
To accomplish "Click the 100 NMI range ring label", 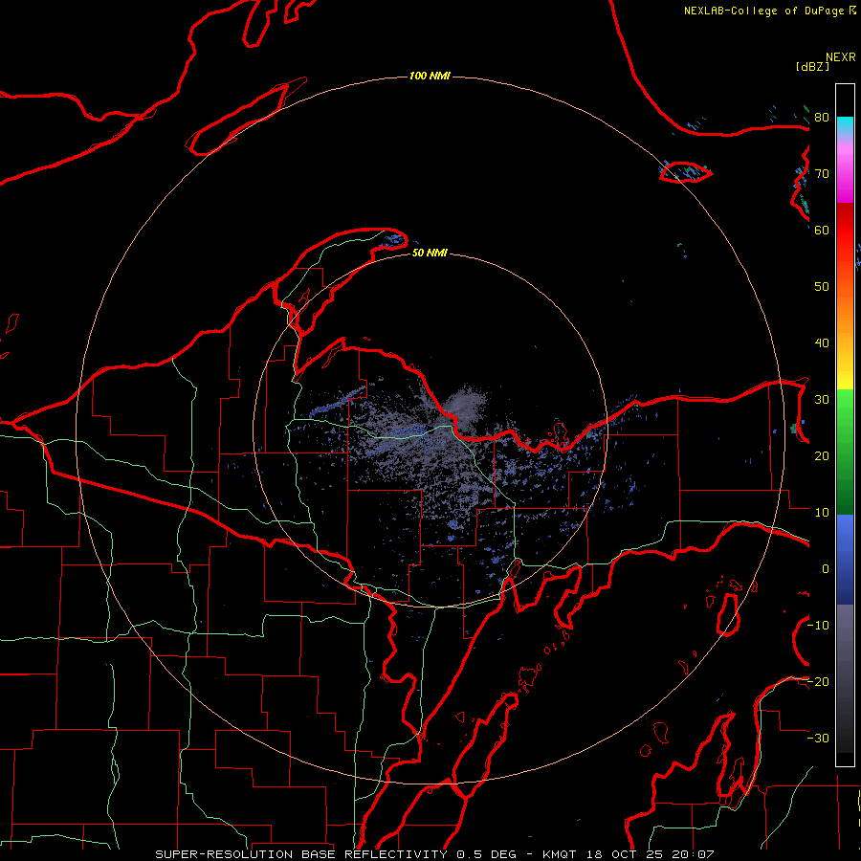I will point(430,76).
